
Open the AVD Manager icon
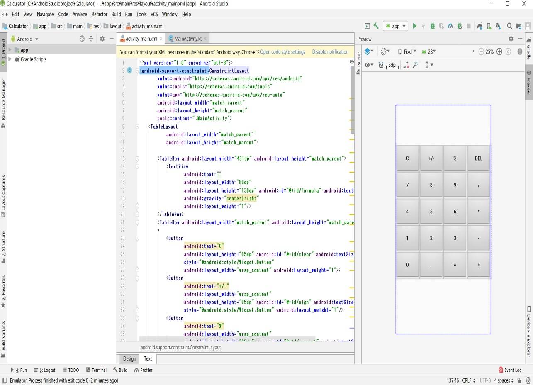point(489,26)
